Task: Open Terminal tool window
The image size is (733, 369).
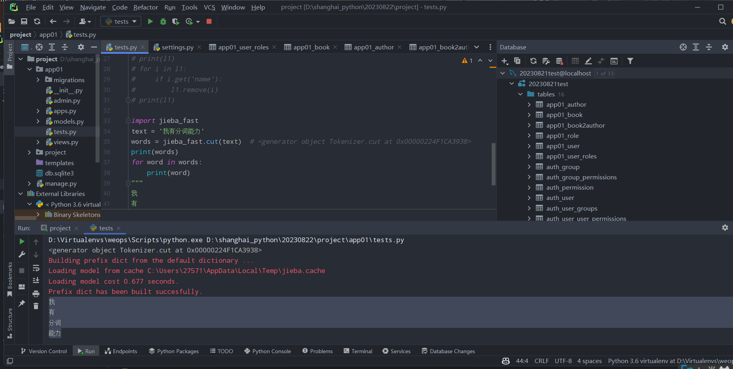Action: 358,351
